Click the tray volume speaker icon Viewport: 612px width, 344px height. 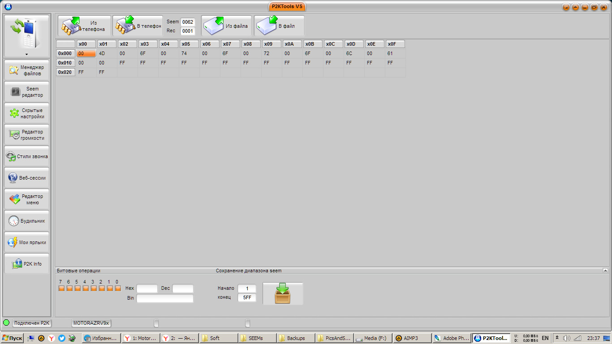[x=567, y=338]
